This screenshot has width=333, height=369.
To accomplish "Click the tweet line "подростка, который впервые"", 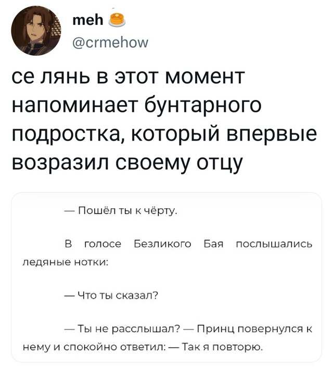I will [x=164, y=133].
